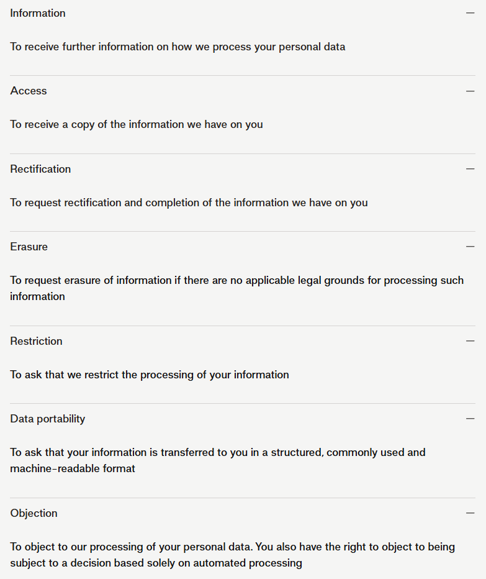Screen dimensions: 486x579
Task: Toggle the Rectification accordion heading
Action: point(40,169)
